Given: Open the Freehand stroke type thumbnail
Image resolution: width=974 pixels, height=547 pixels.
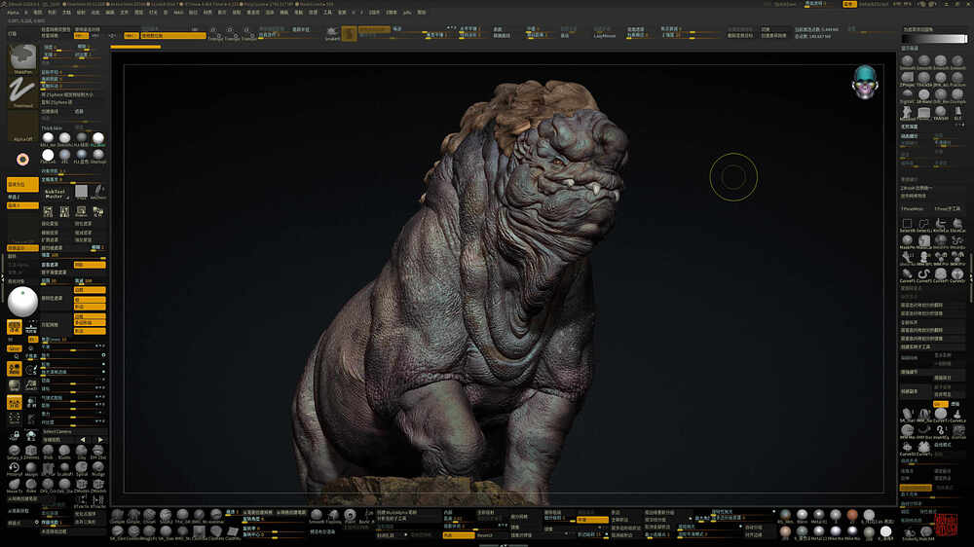Looking at the screenshot, I should (x=23, y=91).
